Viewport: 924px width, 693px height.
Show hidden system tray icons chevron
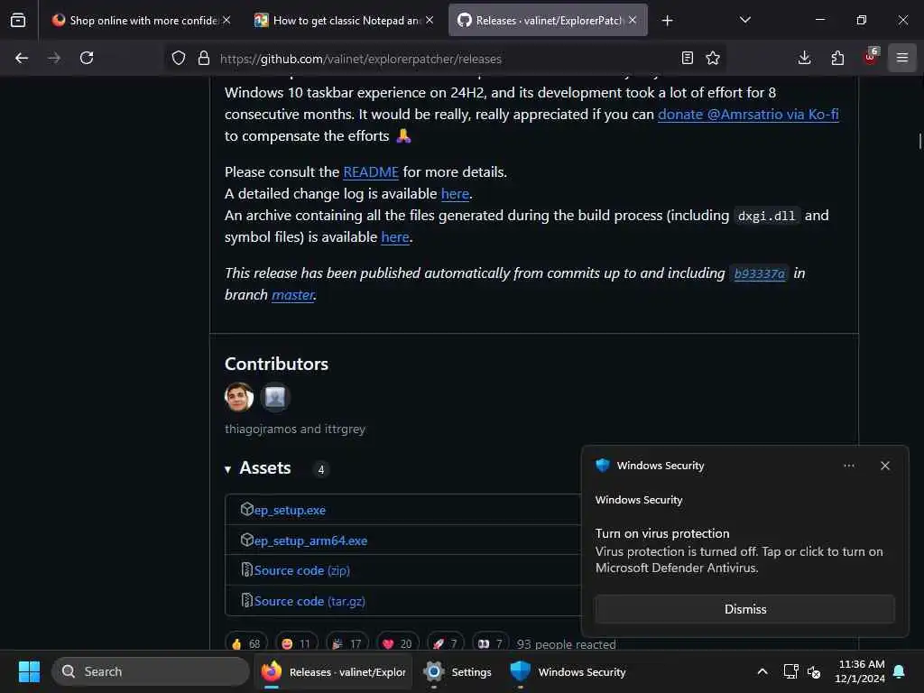click(x=762, y=671)
